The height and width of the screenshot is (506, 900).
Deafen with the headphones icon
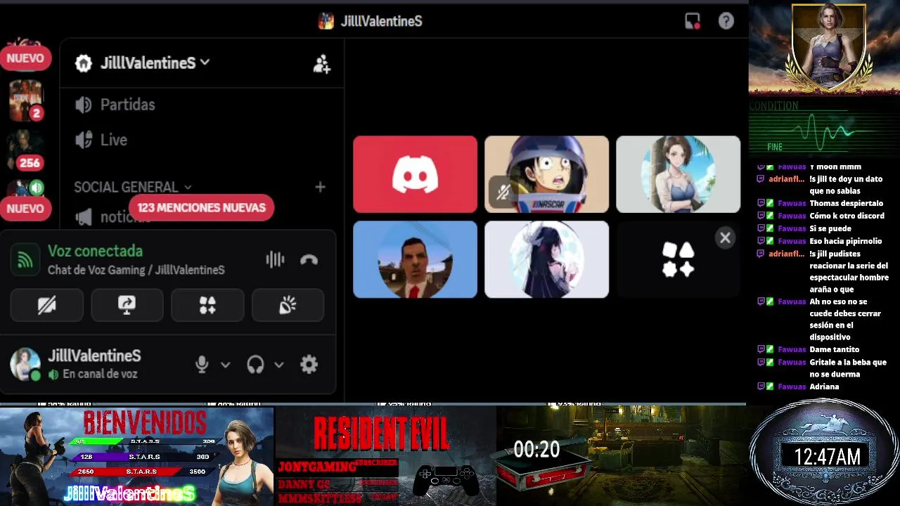pos(255,364)
